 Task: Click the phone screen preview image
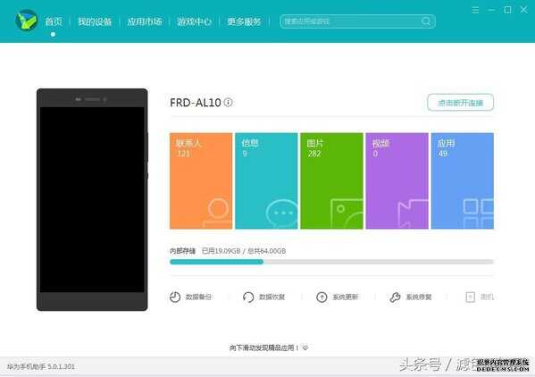click(x=92, y=199)
